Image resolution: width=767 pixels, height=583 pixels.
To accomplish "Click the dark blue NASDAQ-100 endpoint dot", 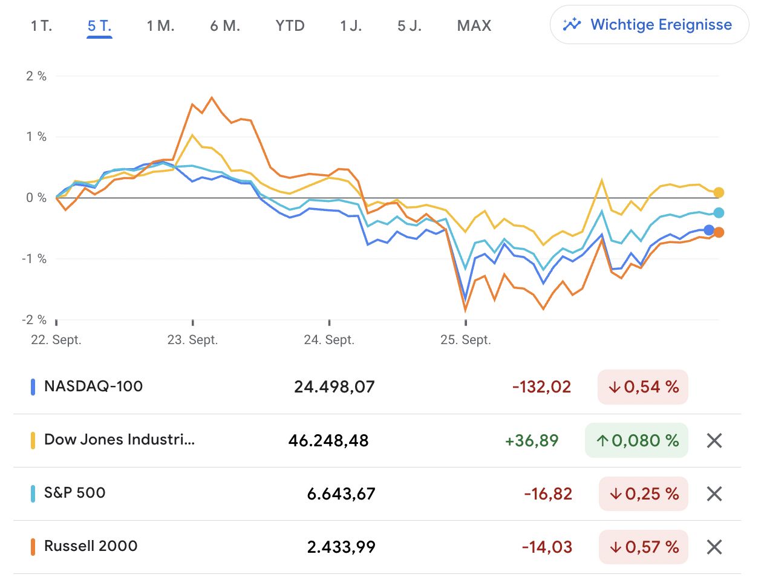I will (709, 230).
